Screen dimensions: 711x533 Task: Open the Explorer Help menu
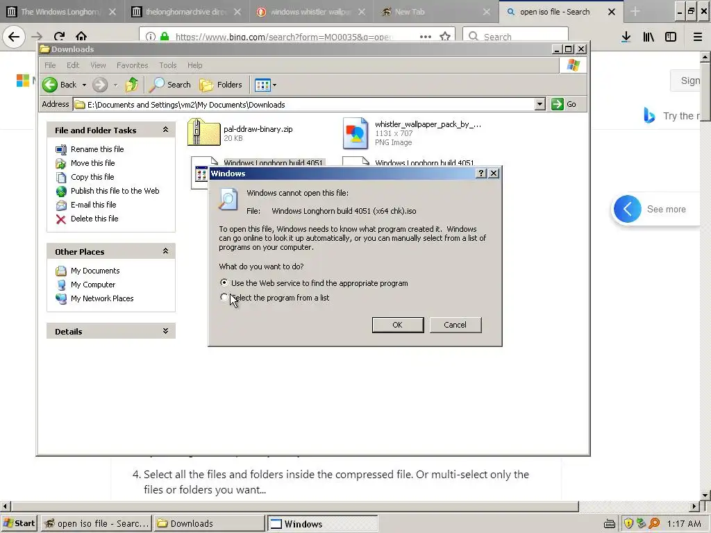point(195,65)
